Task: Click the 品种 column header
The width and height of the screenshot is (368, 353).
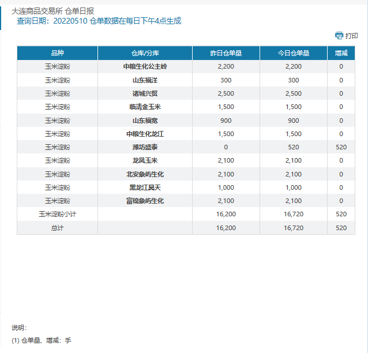Action: [x=57, y=53]
